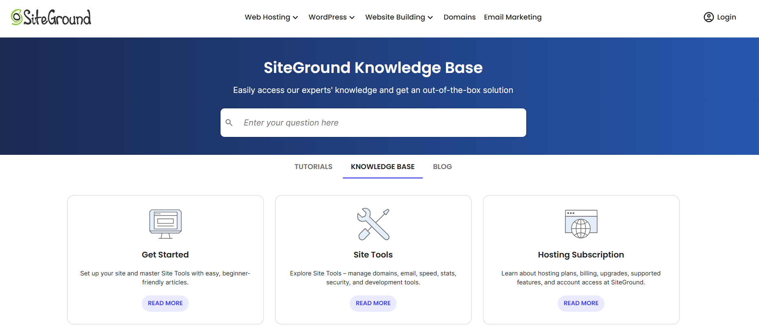Click the 'Learn about hosting plans, billing' description
The image size is (759, 328).
point(581,278)
